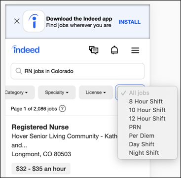Expand the Specialty filter dropdown
Viewport: 181px width, 178px height.
(57, 92)
